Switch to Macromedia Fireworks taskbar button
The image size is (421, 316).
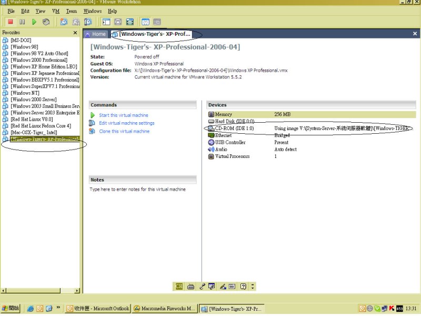pyautogui.click(x=164, y=309)
